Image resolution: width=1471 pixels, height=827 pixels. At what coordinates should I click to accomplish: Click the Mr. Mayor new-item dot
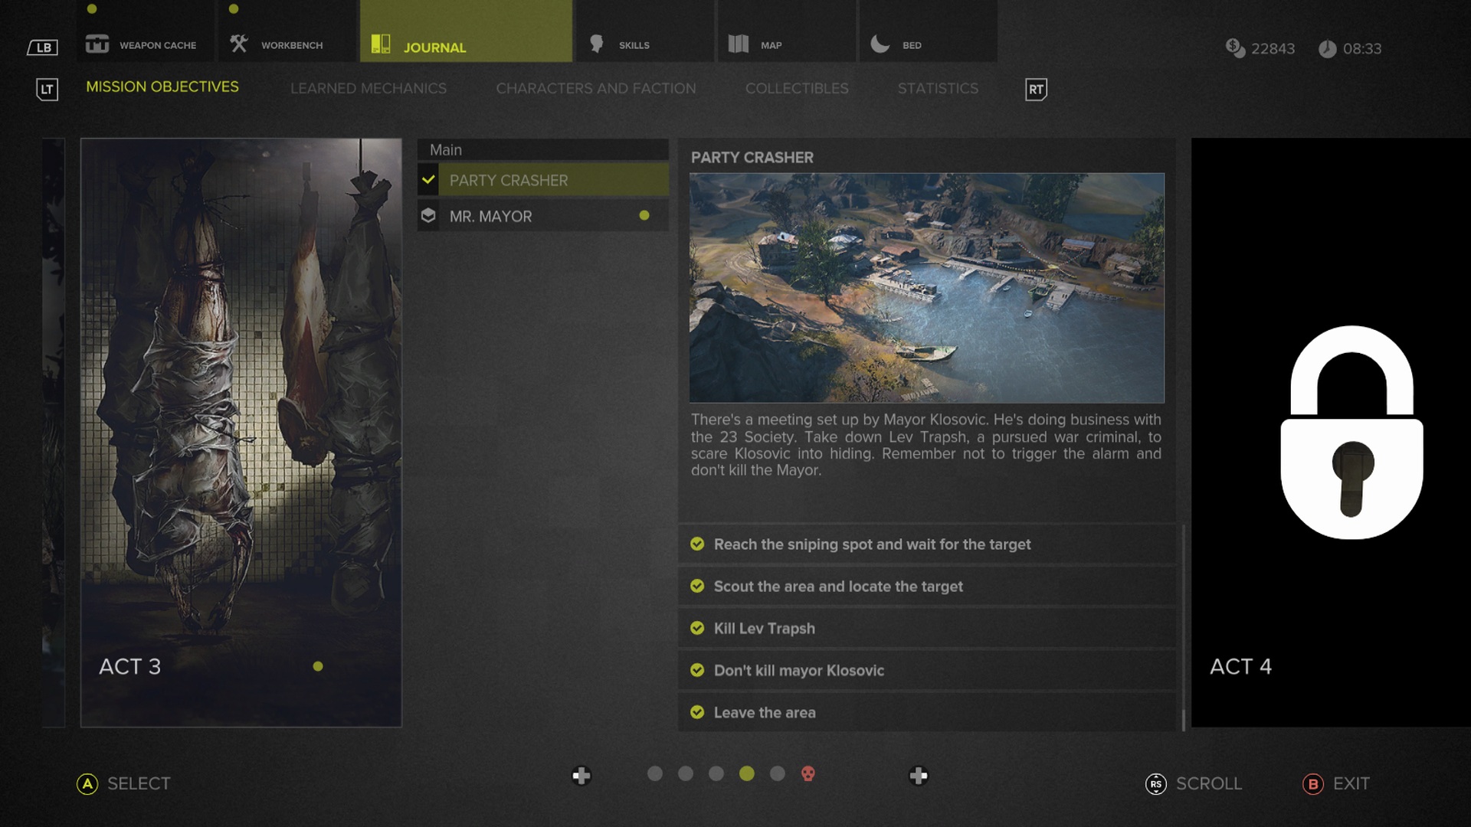[x=644, y=216]
